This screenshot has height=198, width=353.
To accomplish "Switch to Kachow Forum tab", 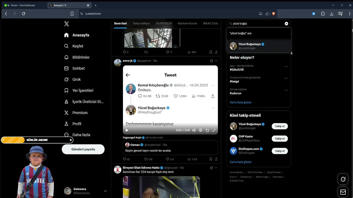I will 187,23.
